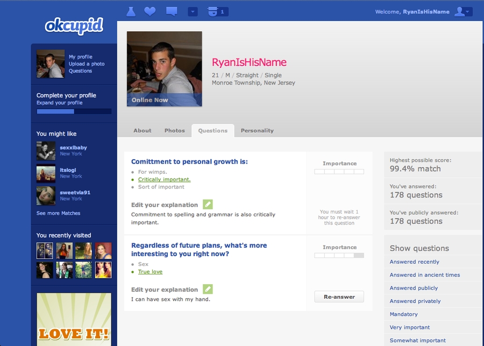Click the Upload a photo link
The height and width of the screenshot is (346, 484).
pyautogui.click(x=87, y=64)
